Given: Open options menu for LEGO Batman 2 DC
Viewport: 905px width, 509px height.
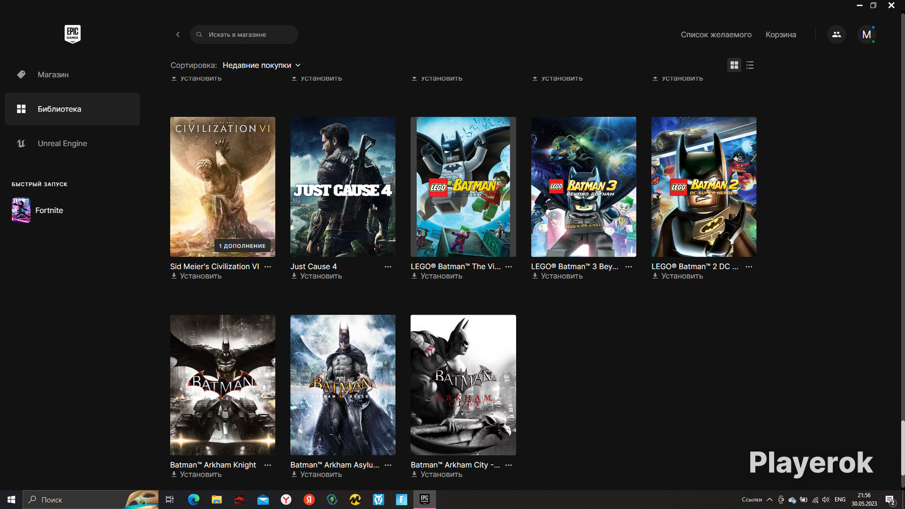Looking at the screenshot, I should tap(749, 267).
